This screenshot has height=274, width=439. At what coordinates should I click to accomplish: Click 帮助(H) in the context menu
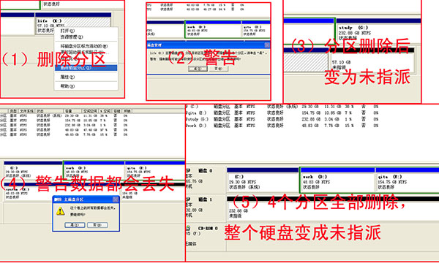point(68,86)
